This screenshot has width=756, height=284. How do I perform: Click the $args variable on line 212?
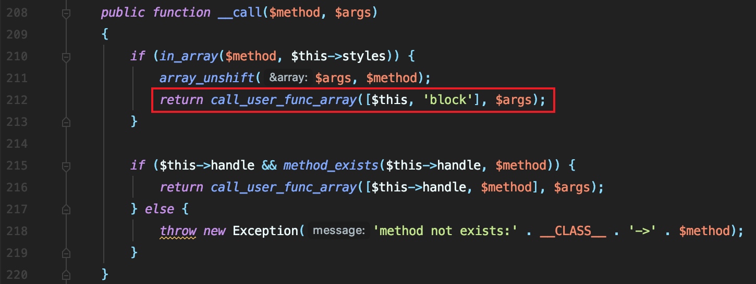514,100
